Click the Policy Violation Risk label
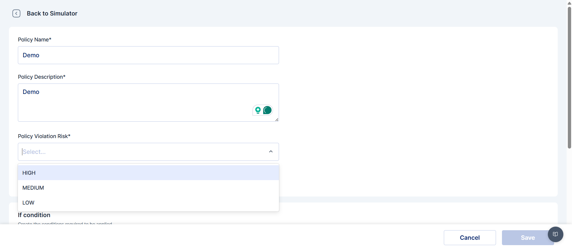Viewport: 572px width, 249px height. coord(44,136)
